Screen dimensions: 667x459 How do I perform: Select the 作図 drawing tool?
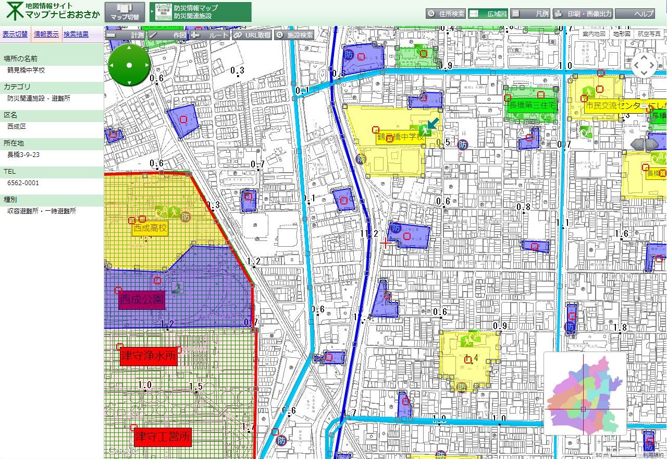(x=168, y=35)
